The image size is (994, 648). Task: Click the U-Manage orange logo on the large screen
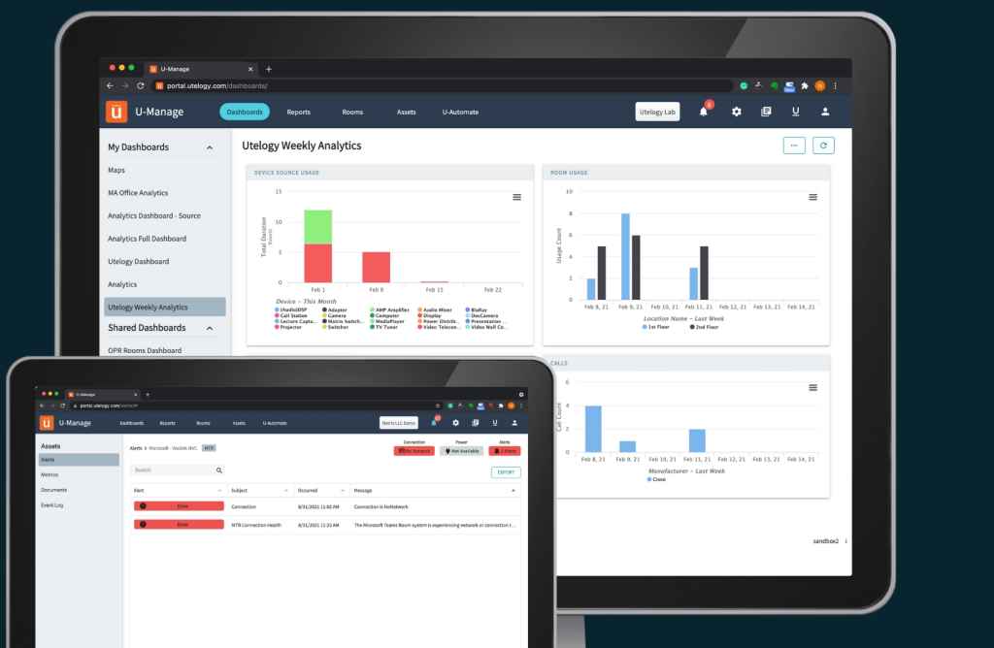click(116, 112)
